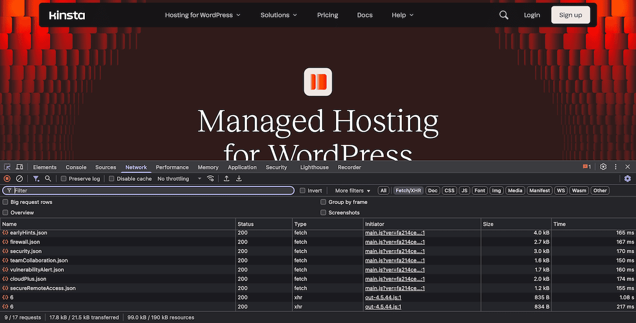
Task: Tick the Big request rows checkbox
Action: [x=5, y=202]
